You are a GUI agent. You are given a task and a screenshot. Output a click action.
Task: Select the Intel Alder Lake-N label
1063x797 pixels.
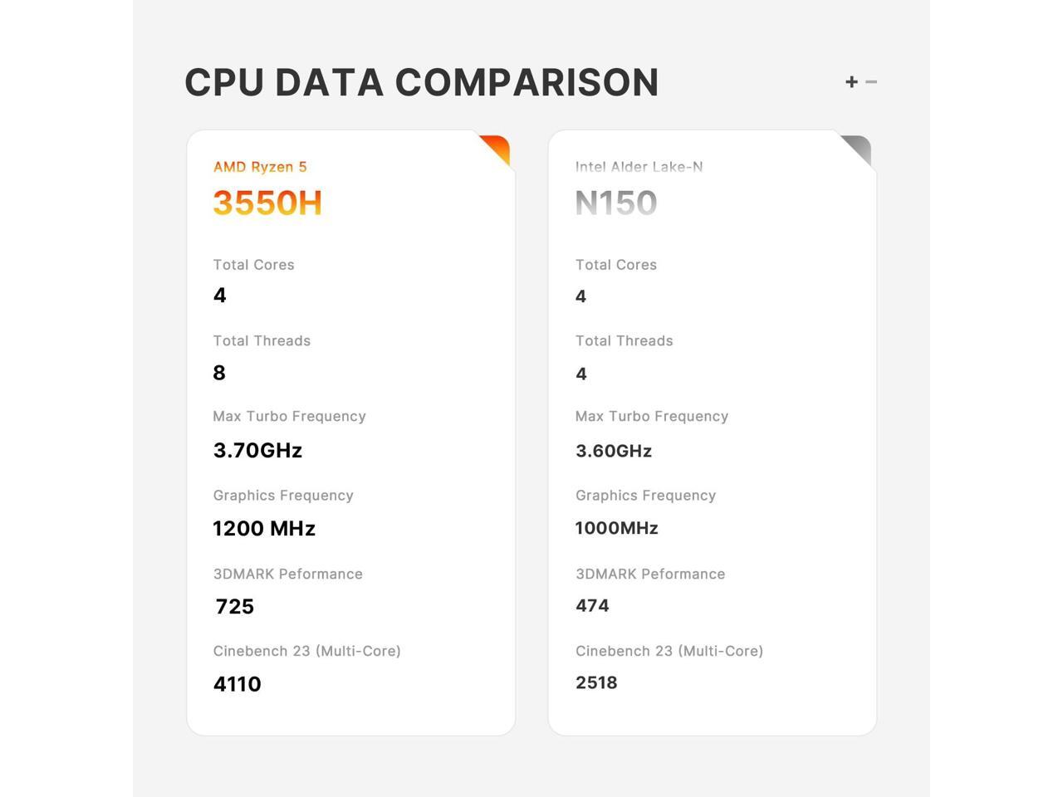click(639, 167)
